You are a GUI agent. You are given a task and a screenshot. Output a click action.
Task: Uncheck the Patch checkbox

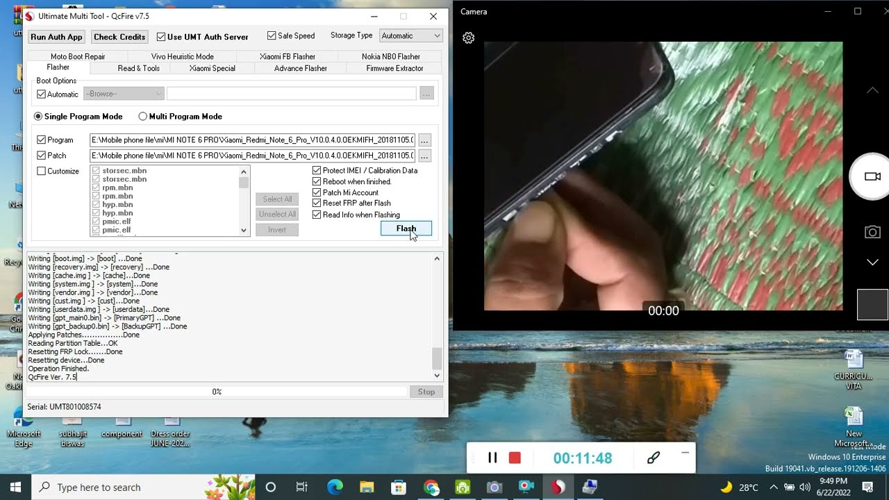pos(41,156)
